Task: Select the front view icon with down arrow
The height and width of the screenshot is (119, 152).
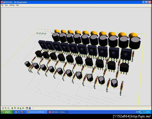Action: click(15, 108)
